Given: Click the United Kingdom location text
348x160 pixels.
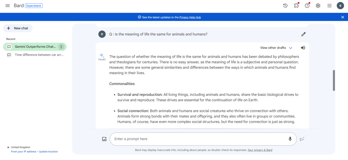Looking at the screenshot, I should coord(20,147).
